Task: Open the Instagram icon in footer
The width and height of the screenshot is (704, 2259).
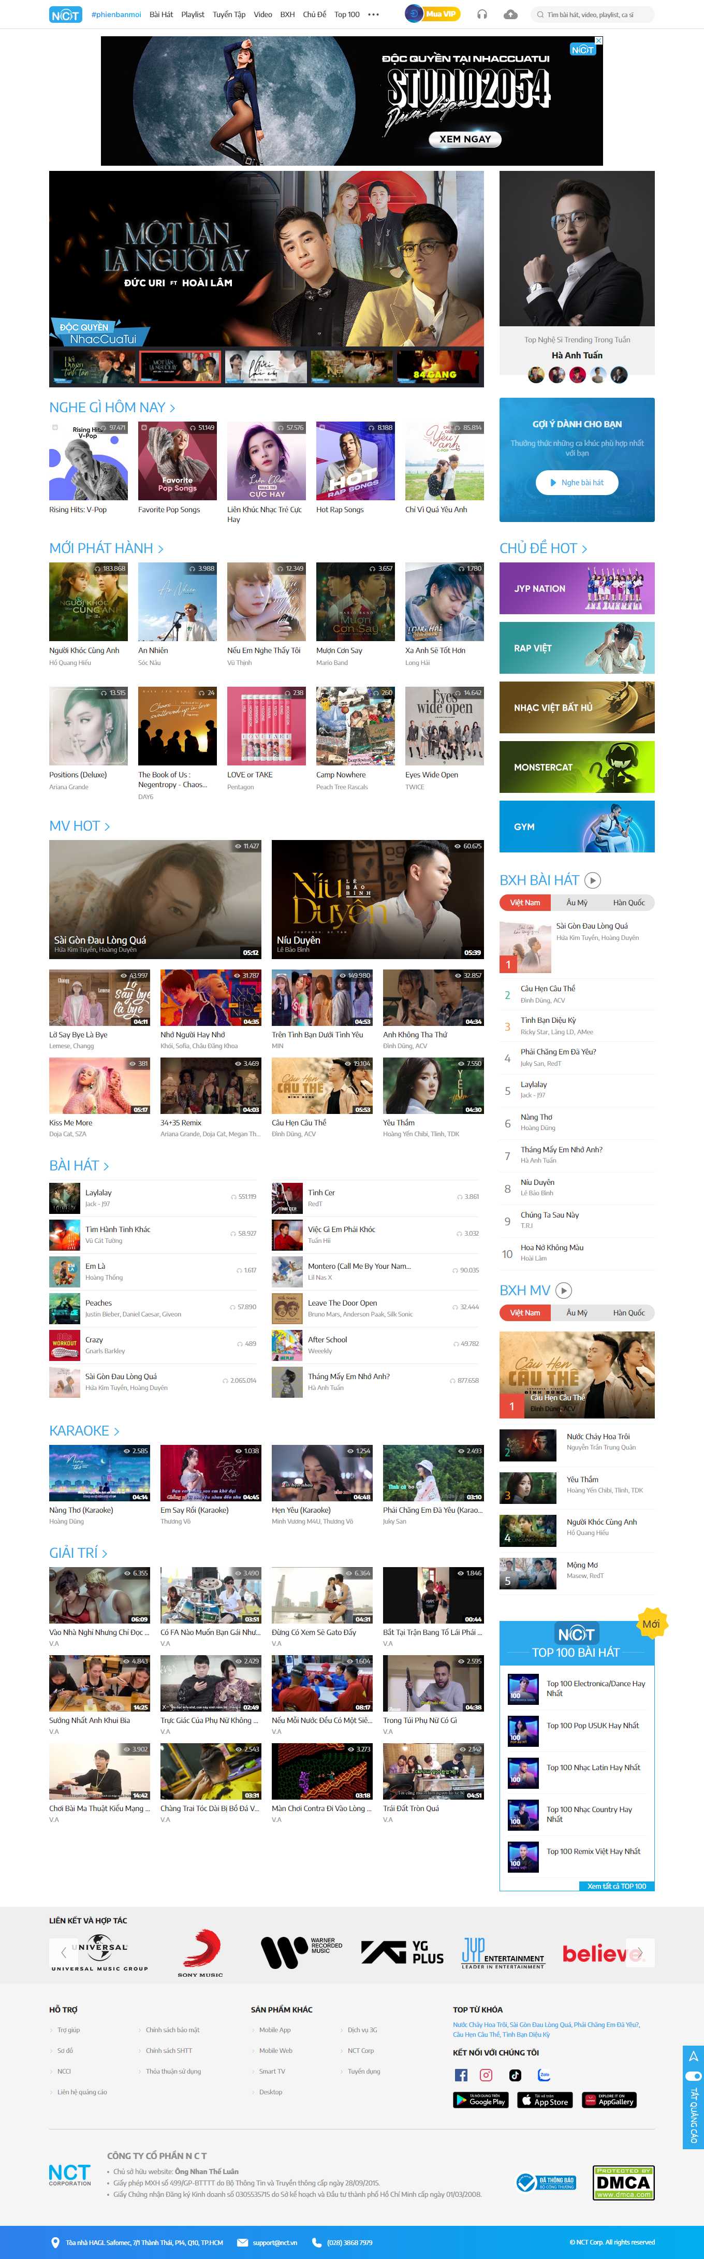Action: (487, 2074)
